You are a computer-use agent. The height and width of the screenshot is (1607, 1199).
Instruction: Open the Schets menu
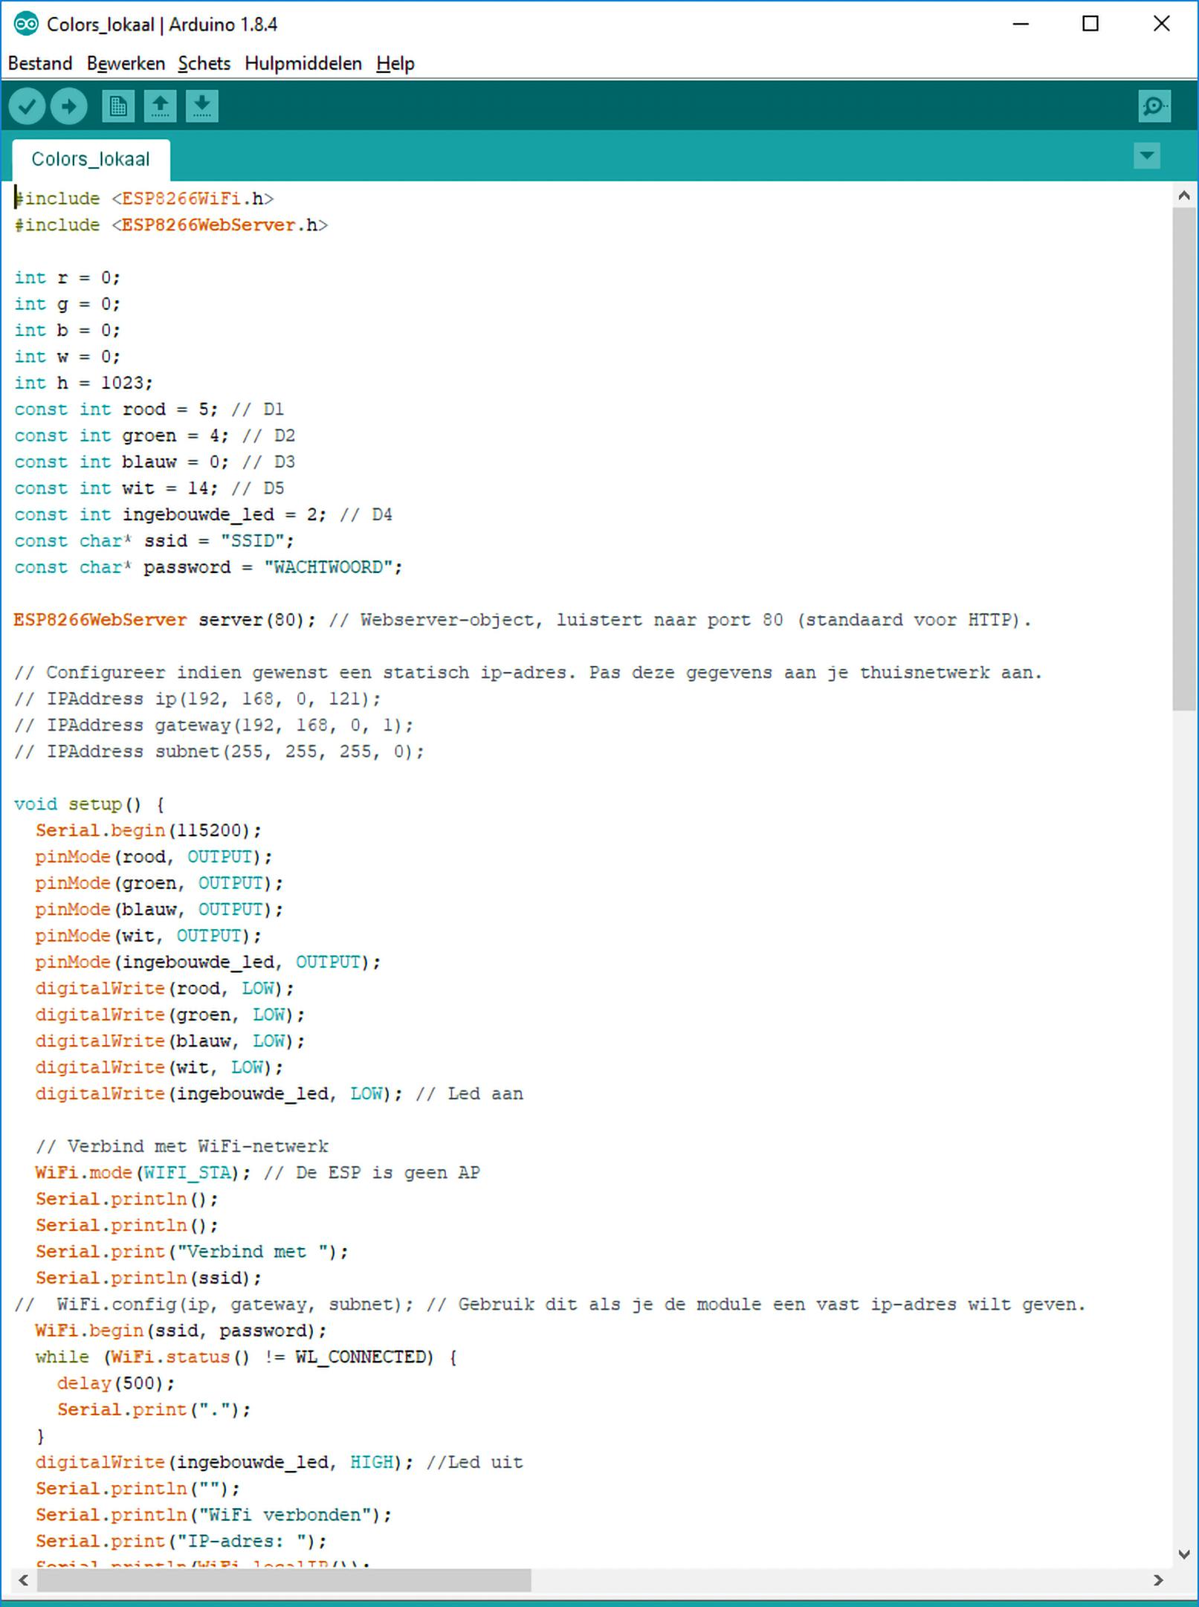tap(204, 64)
